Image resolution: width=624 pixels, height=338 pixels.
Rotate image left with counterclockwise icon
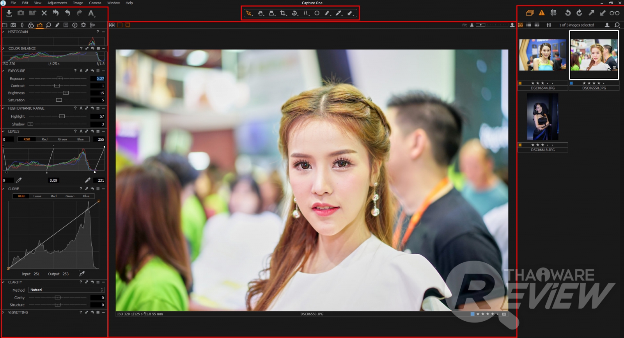[x=568, y=13]
